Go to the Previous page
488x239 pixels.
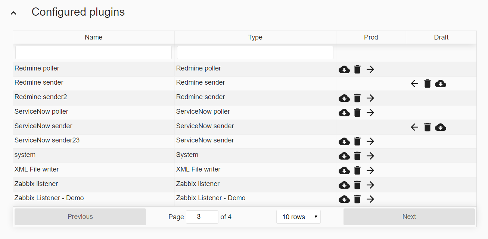tap(80, 217)
